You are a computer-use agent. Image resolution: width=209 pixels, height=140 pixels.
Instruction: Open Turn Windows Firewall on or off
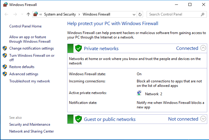pos(32,58)
